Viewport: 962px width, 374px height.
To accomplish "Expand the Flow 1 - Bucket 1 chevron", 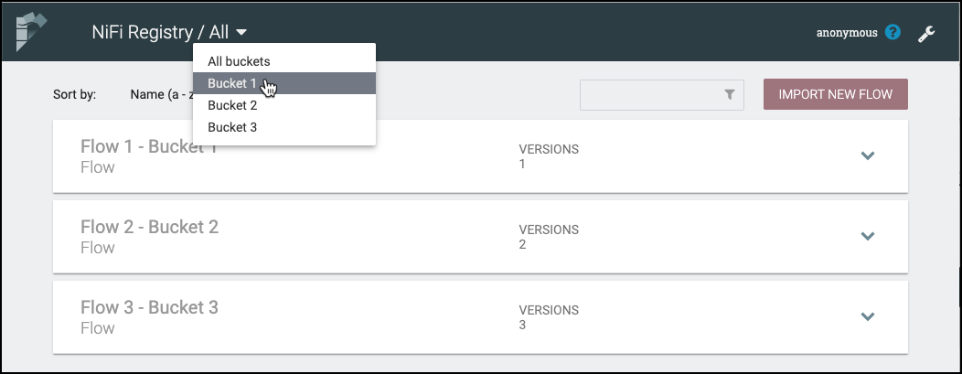I will click(x=868, y=155).
